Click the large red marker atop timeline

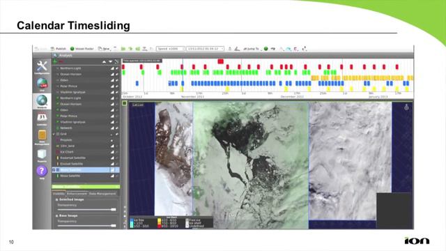click(x=220, y=61)
